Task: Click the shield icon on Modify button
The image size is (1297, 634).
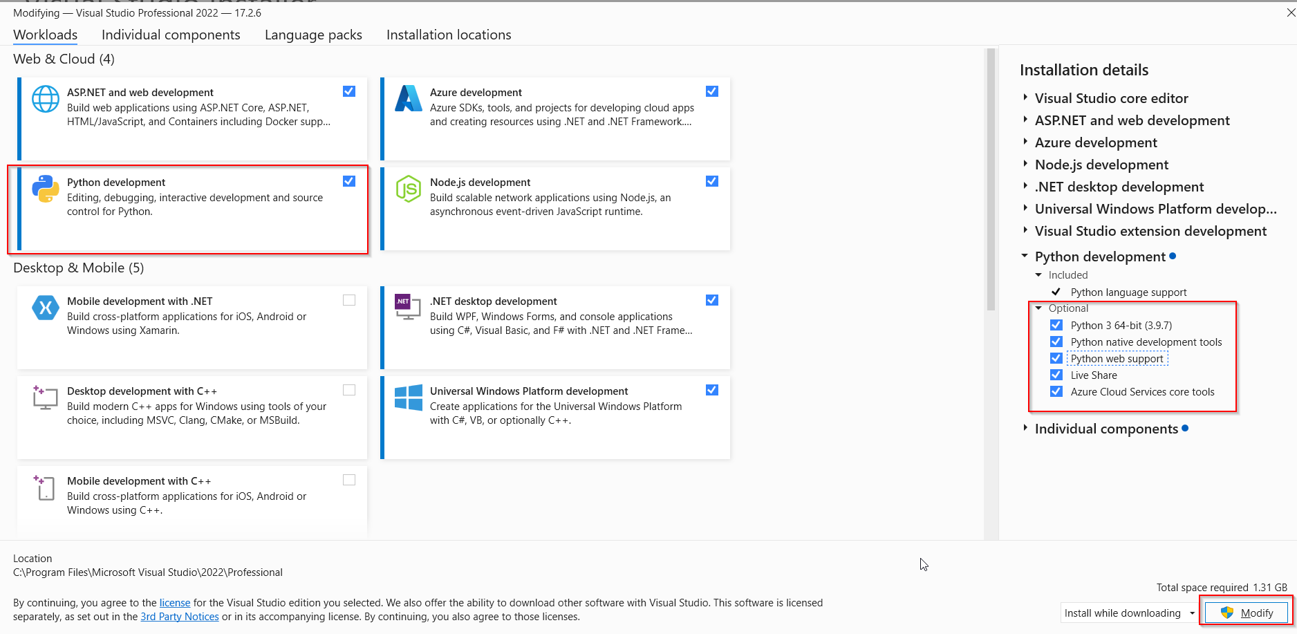Action: (1227, 613)
